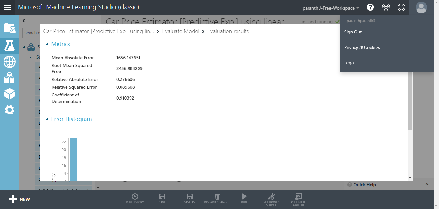Open the paranth J-Free-Workspace dropdown
The height and width of the screenshot is (209, 439).
(x=330, y=7)
